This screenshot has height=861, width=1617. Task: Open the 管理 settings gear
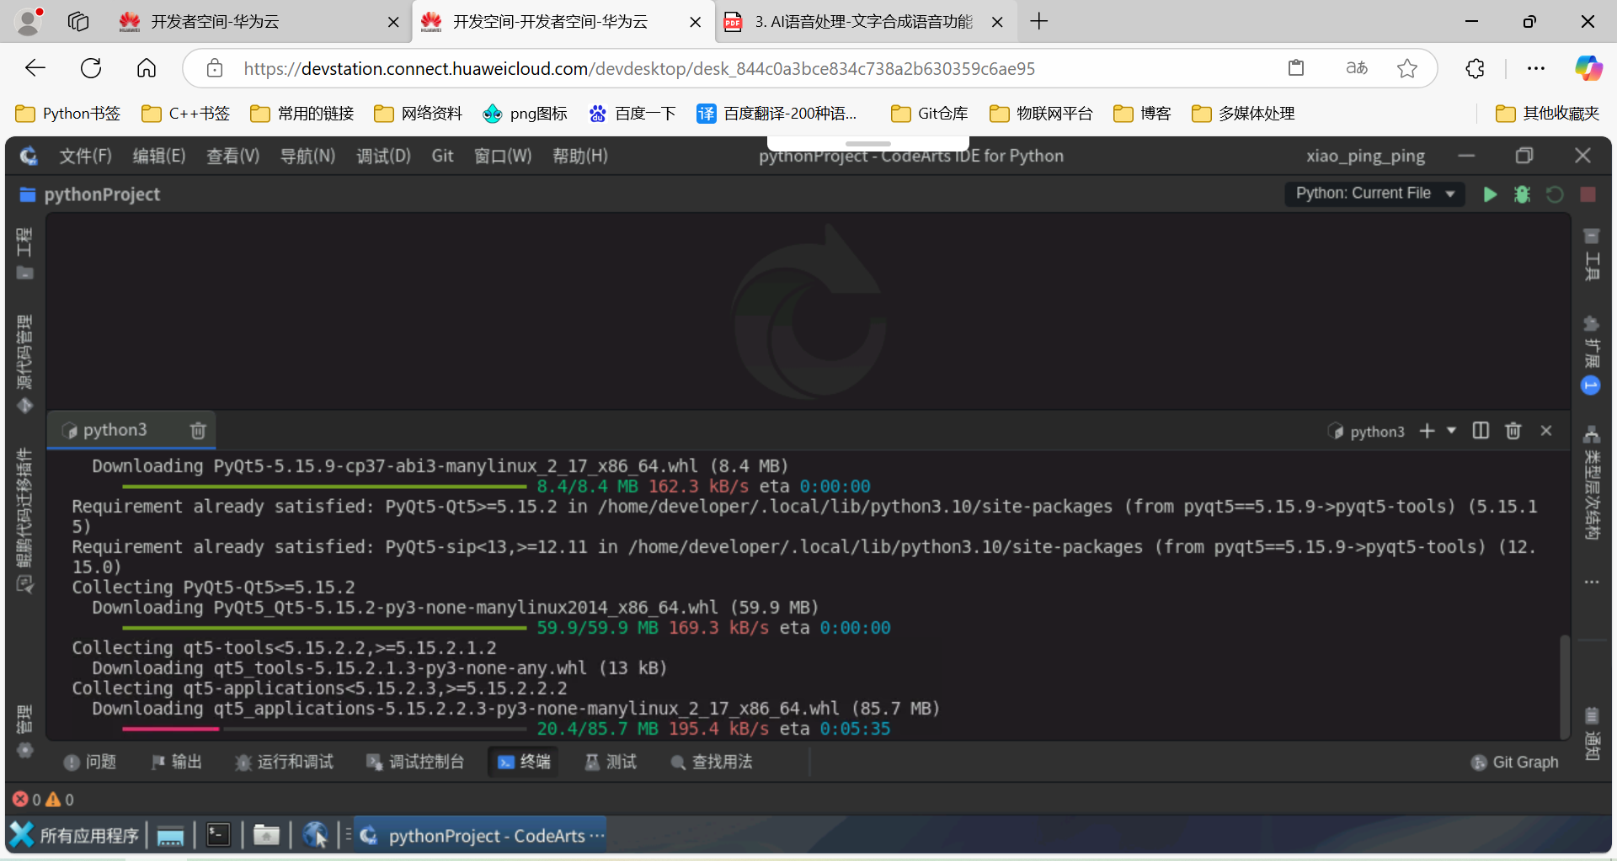coord(24,752)
